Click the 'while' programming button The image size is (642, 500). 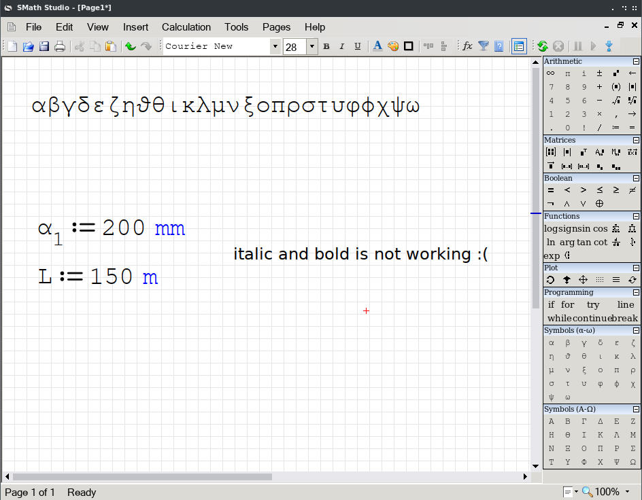[x=560, y=318]
